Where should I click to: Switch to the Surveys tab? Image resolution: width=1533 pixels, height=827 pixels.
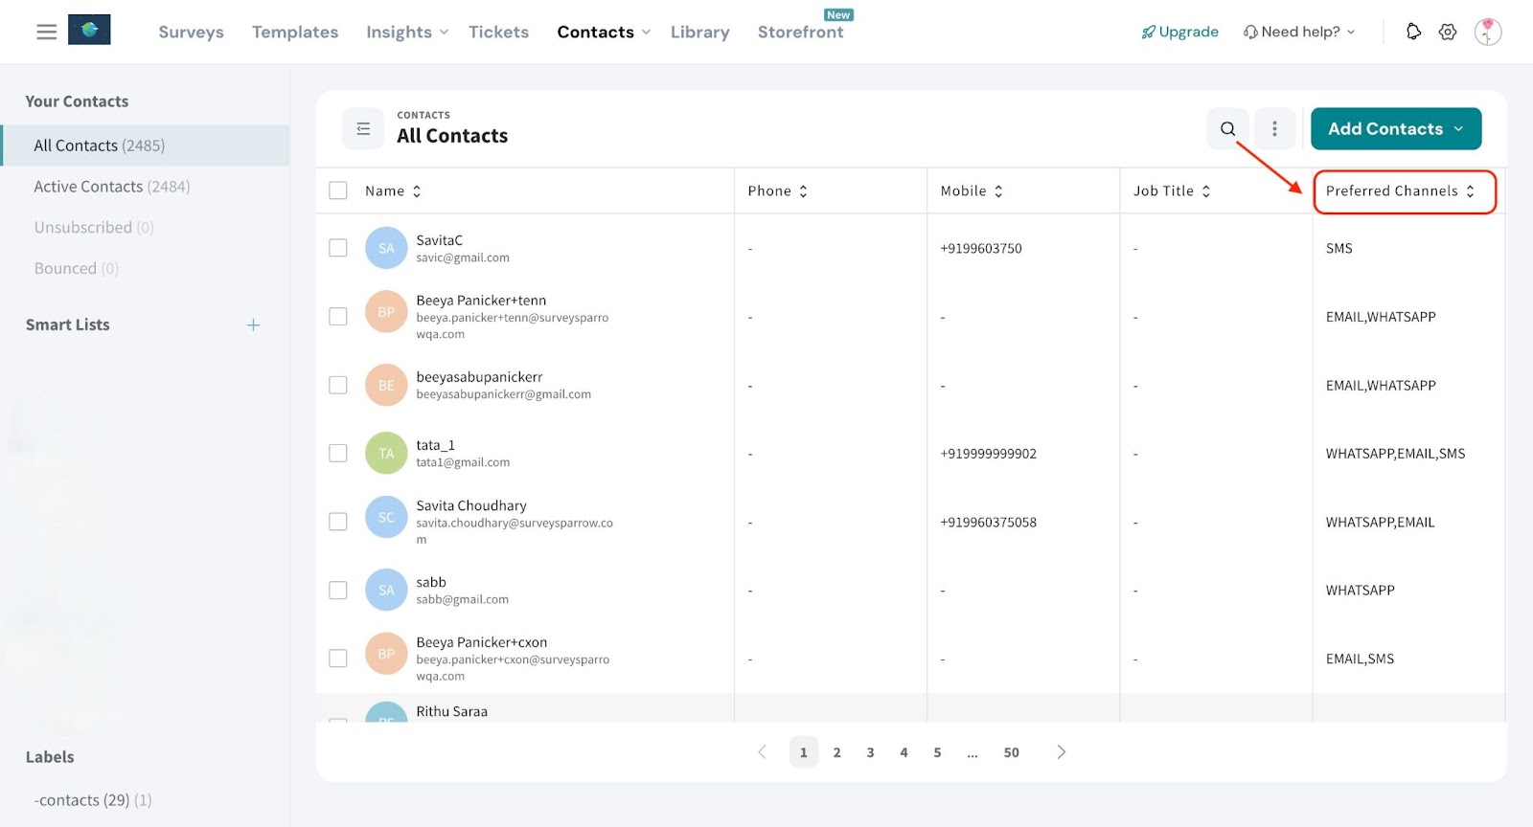(x=191, y=32)
